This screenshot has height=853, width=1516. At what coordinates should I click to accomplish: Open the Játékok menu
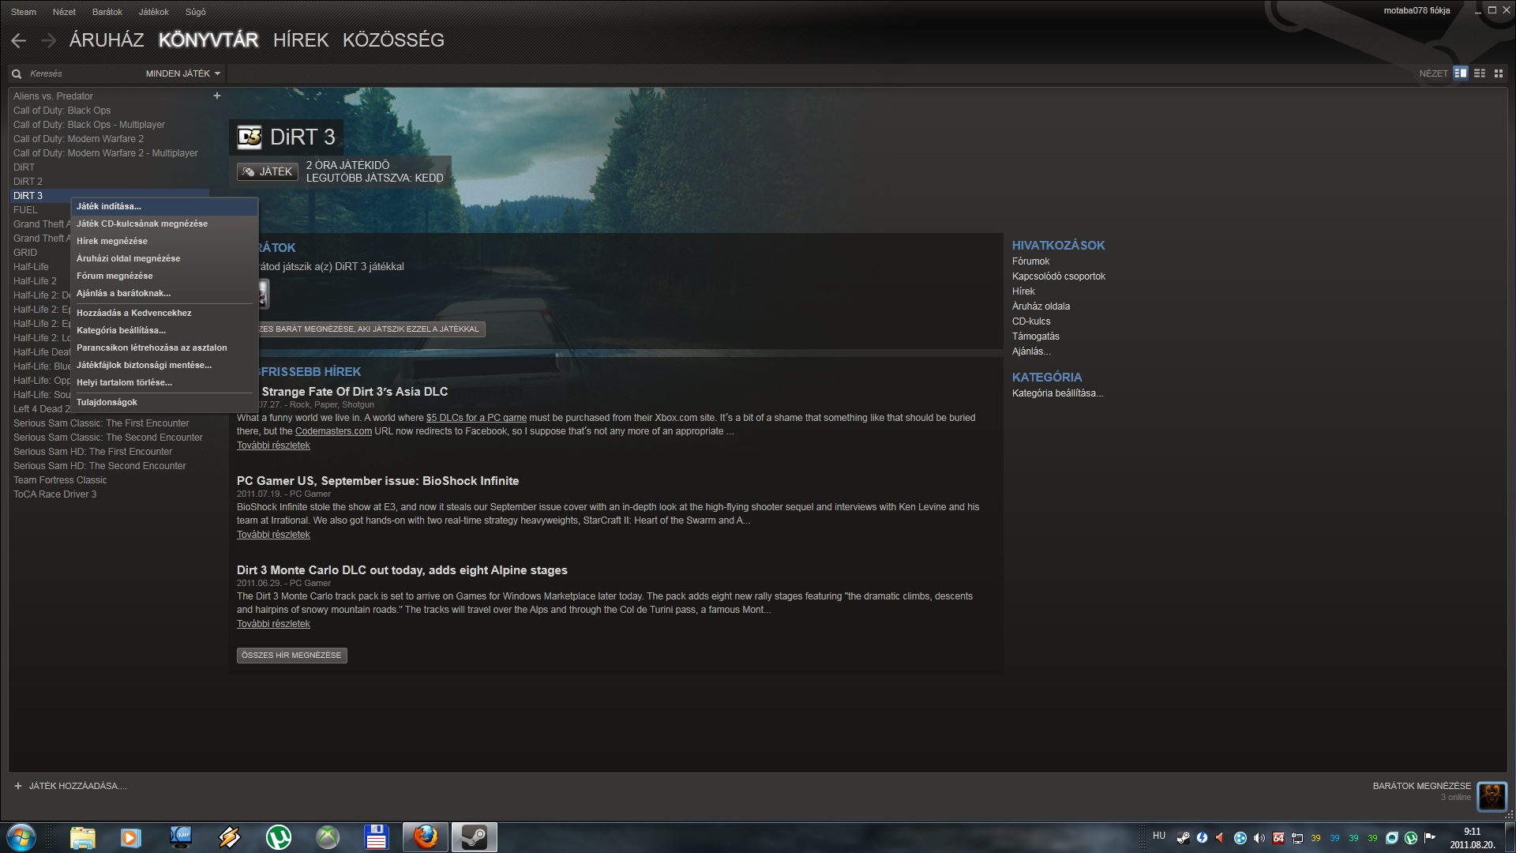[x=154, y=12]
